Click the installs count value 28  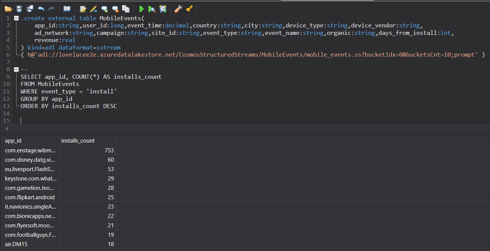pos(111,188)
